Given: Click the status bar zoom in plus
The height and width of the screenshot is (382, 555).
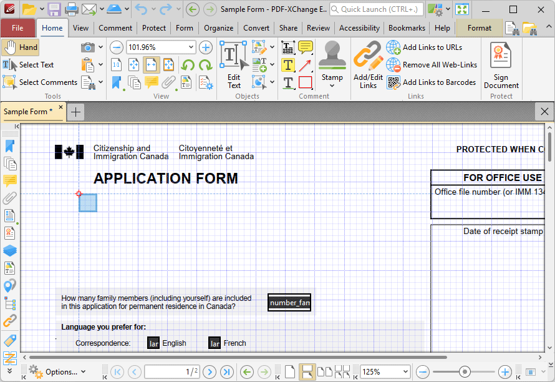Looking at the screenshot, I should click(x=504, y=372).
